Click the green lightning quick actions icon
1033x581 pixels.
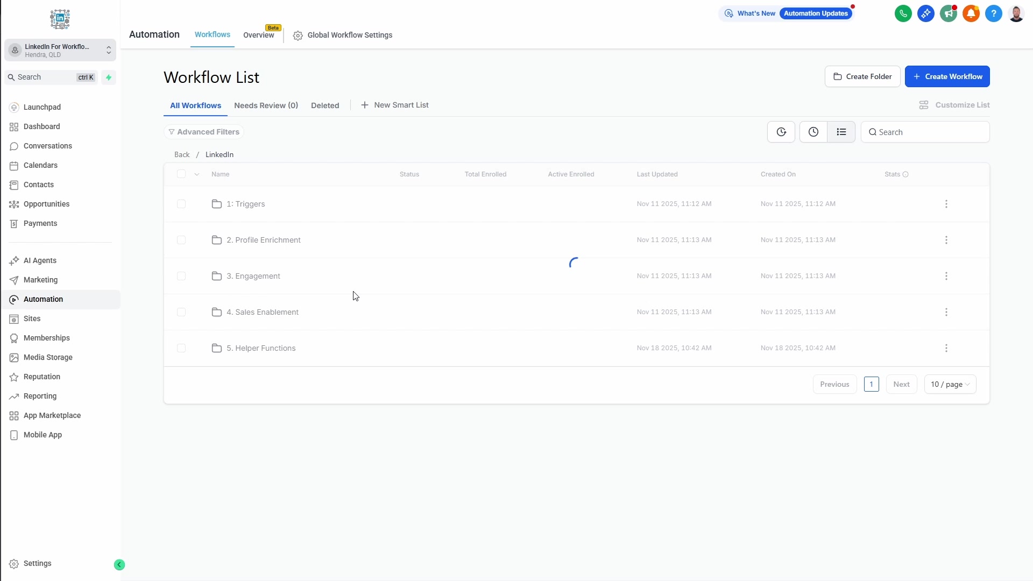(x=109, y=77)
